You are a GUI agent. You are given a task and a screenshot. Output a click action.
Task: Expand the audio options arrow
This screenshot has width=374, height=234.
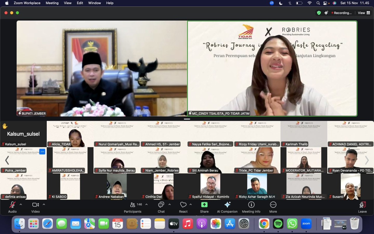point(21,204)
